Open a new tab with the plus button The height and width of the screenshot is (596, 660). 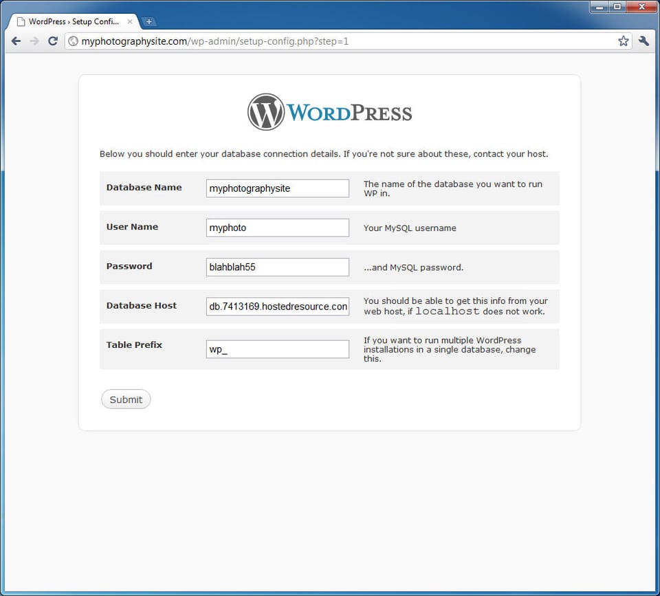coord(148,21)
